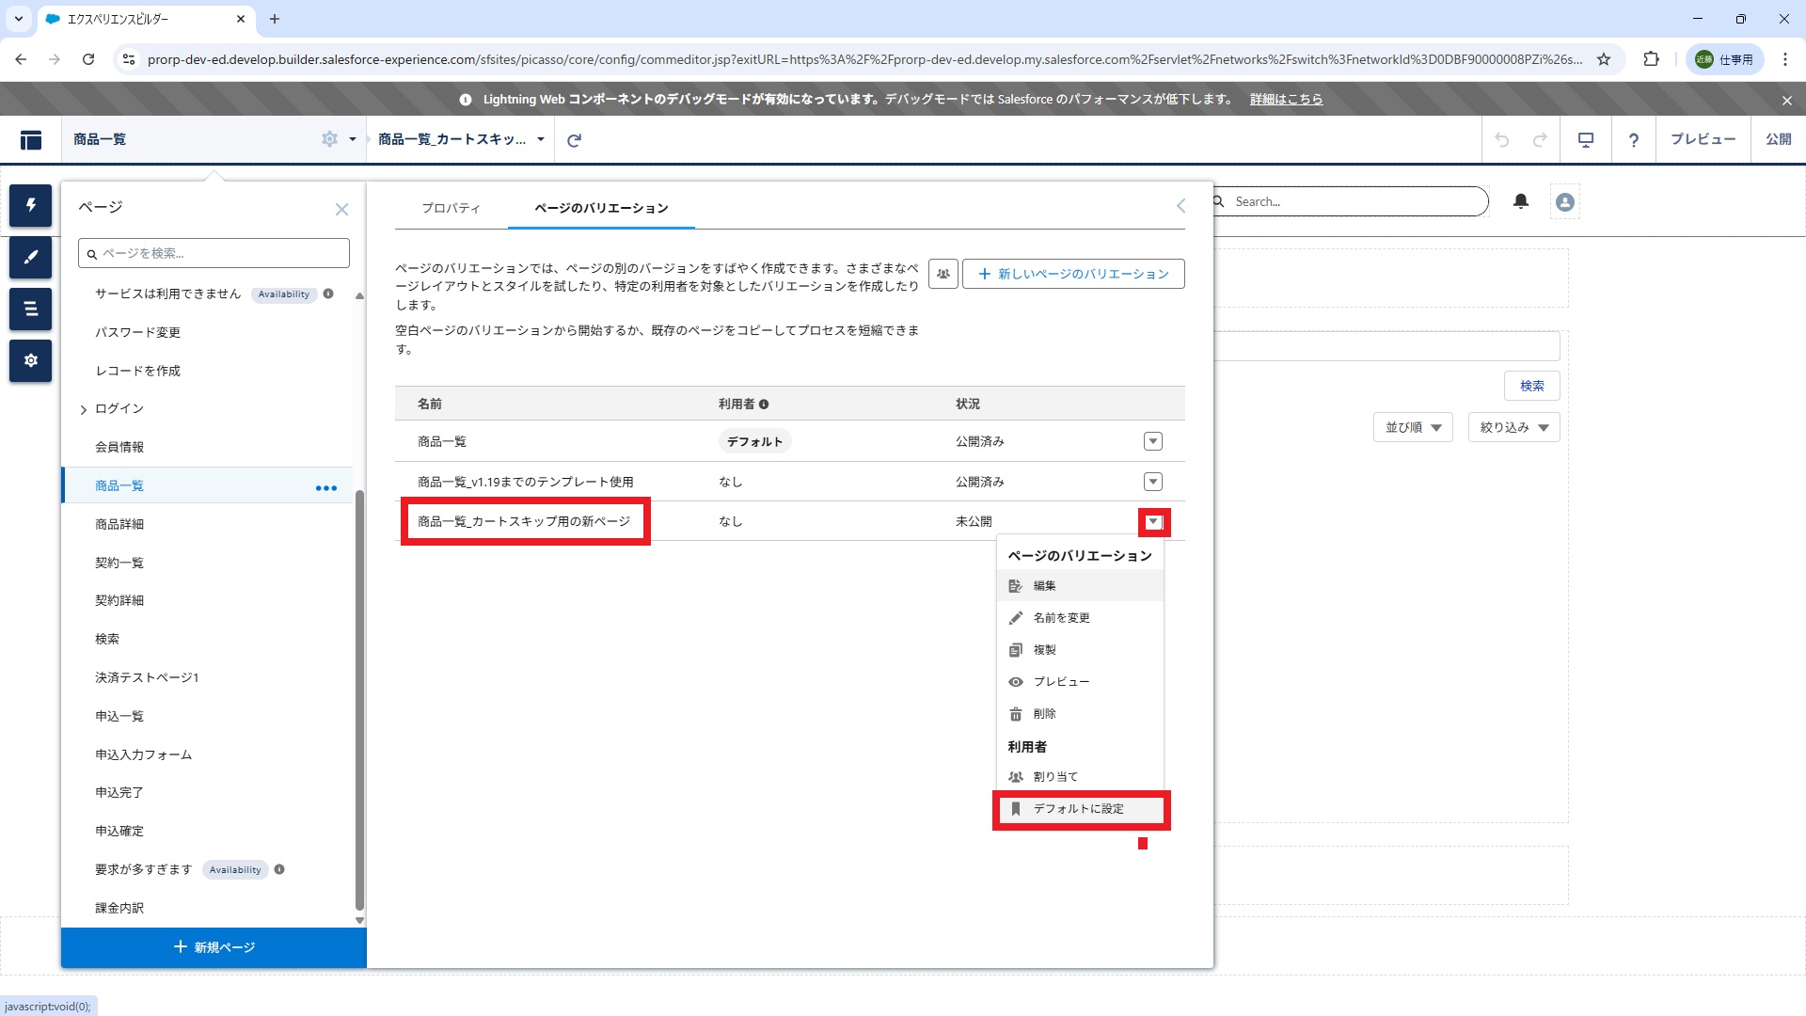This screenshot has height=1016, width=1806.
Task: Click the audience icon beside new variation button
Action: (943, 274)
